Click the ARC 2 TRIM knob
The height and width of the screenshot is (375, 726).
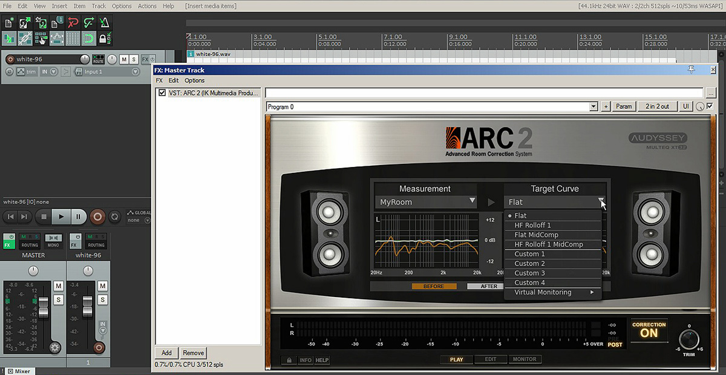(x=689, y=339)
